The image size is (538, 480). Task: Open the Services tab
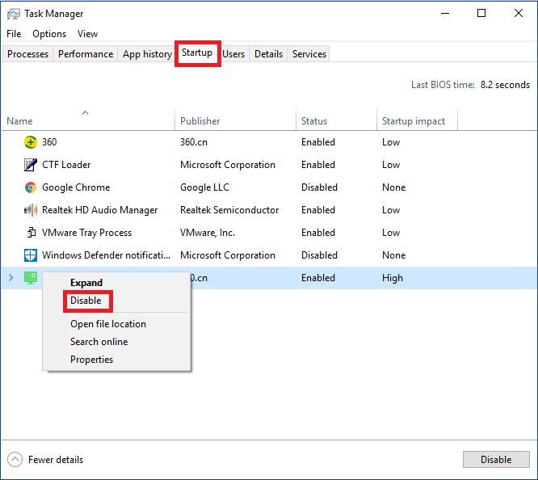pyautogui.click(x=309, y=54)
